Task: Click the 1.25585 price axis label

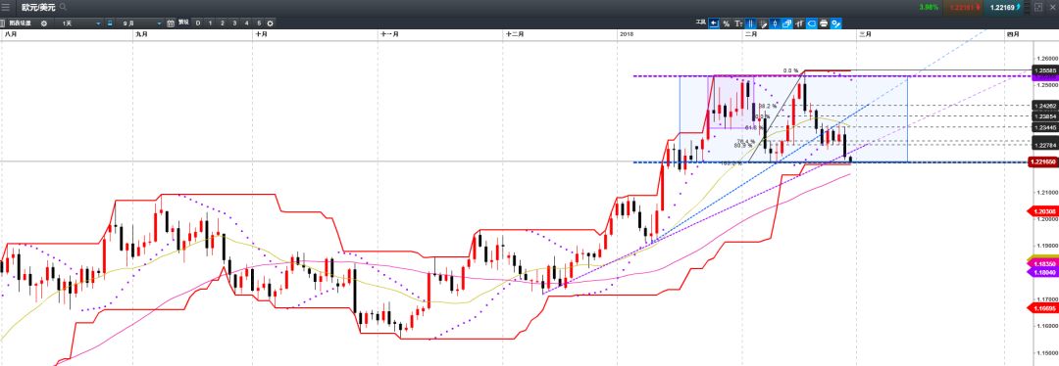Action: tap(1044, 70)
